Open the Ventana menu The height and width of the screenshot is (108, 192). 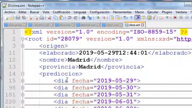coord(181,12)
